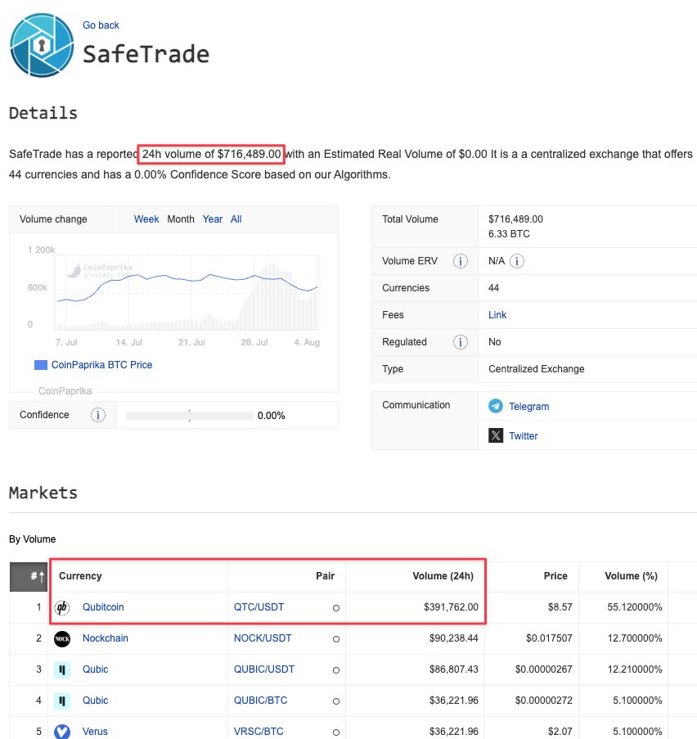Click the SafeTrade exchange logo
The height and width of the screenshot is (739, 697).
coord(42,45)
